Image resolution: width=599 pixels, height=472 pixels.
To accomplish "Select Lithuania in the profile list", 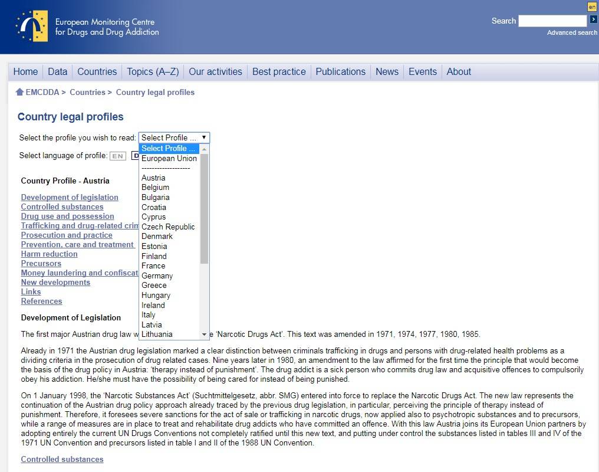I will point(169,334).
